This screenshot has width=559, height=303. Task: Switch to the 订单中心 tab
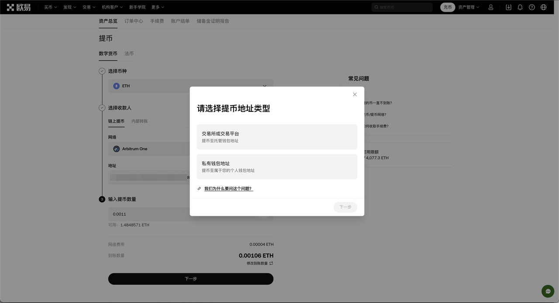click(134, 21)
